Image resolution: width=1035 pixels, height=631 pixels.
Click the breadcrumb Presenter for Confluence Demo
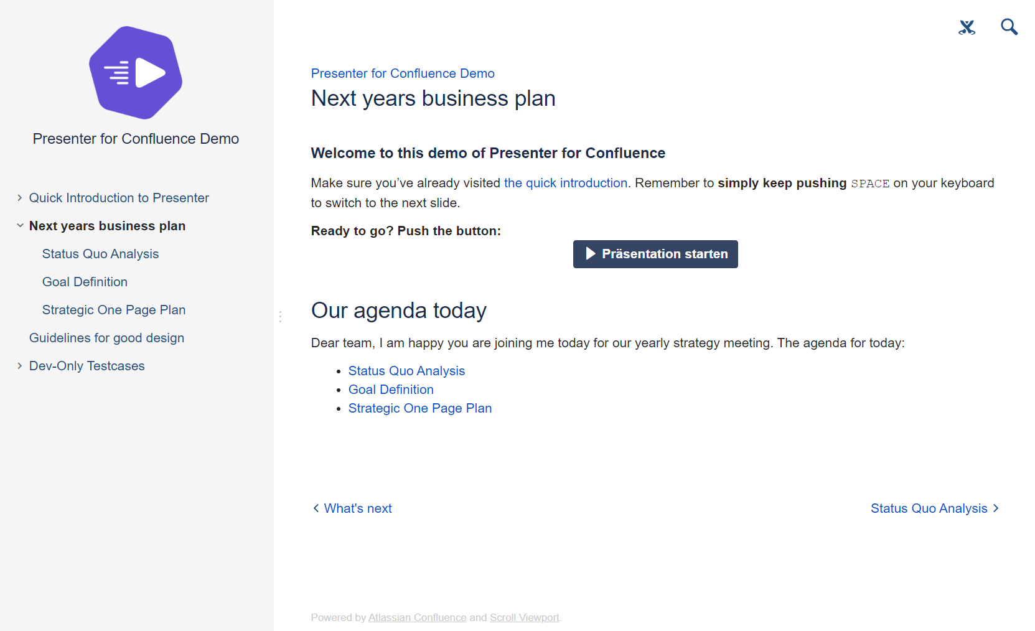403,73
